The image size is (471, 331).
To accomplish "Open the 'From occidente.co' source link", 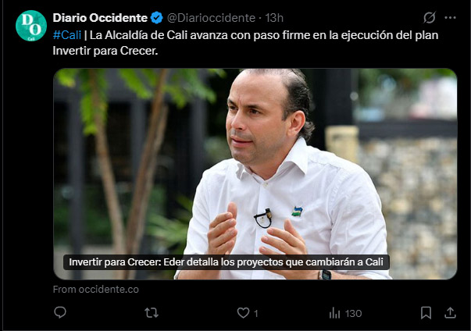I will point(96,290).
